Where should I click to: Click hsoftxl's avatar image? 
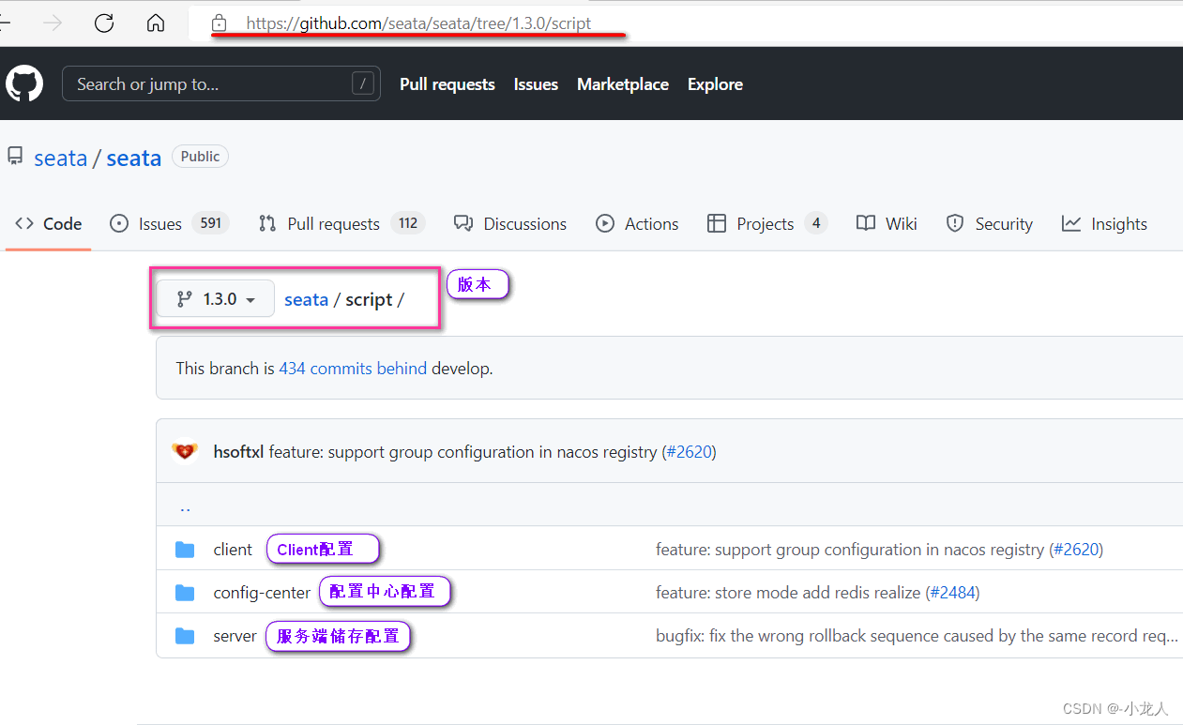(x=186, y=452)
